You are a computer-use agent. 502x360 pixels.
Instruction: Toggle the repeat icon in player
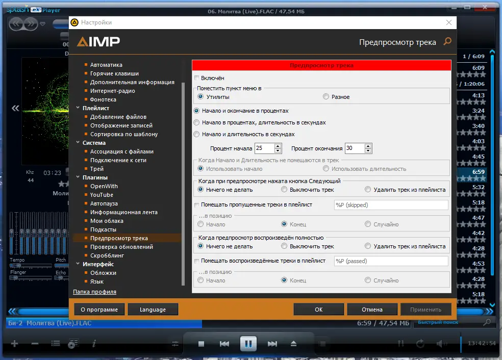(x=420, y=344)
